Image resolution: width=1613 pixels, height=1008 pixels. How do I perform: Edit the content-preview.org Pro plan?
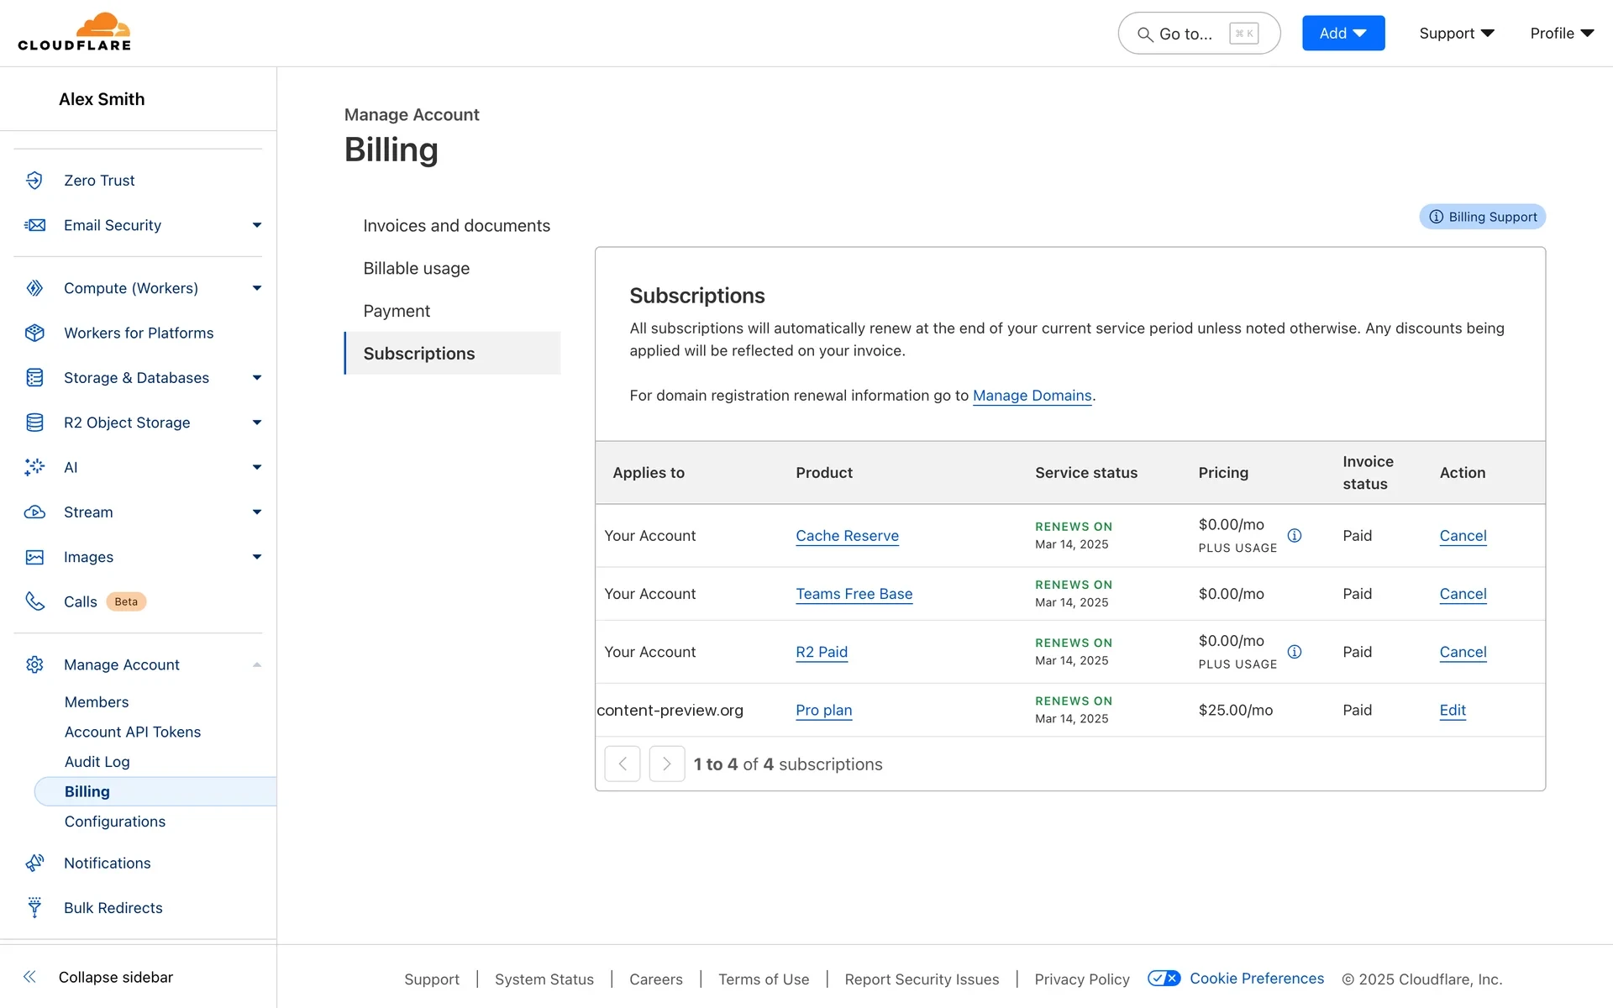tap(1453, 710)
